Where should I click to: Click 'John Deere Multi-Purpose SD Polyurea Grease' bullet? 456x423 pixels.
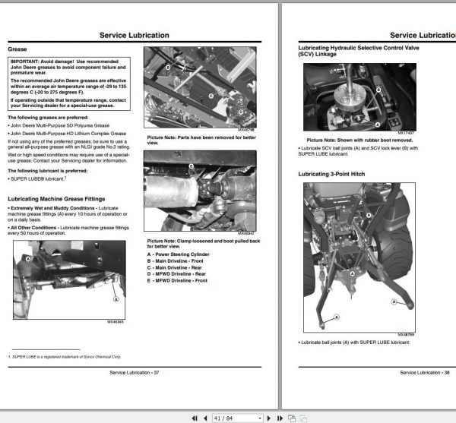coord(59,125)
